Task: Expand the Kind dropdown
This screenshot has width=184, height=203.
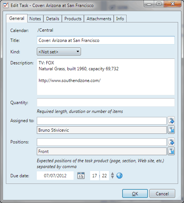Action: tap(59, 51)
